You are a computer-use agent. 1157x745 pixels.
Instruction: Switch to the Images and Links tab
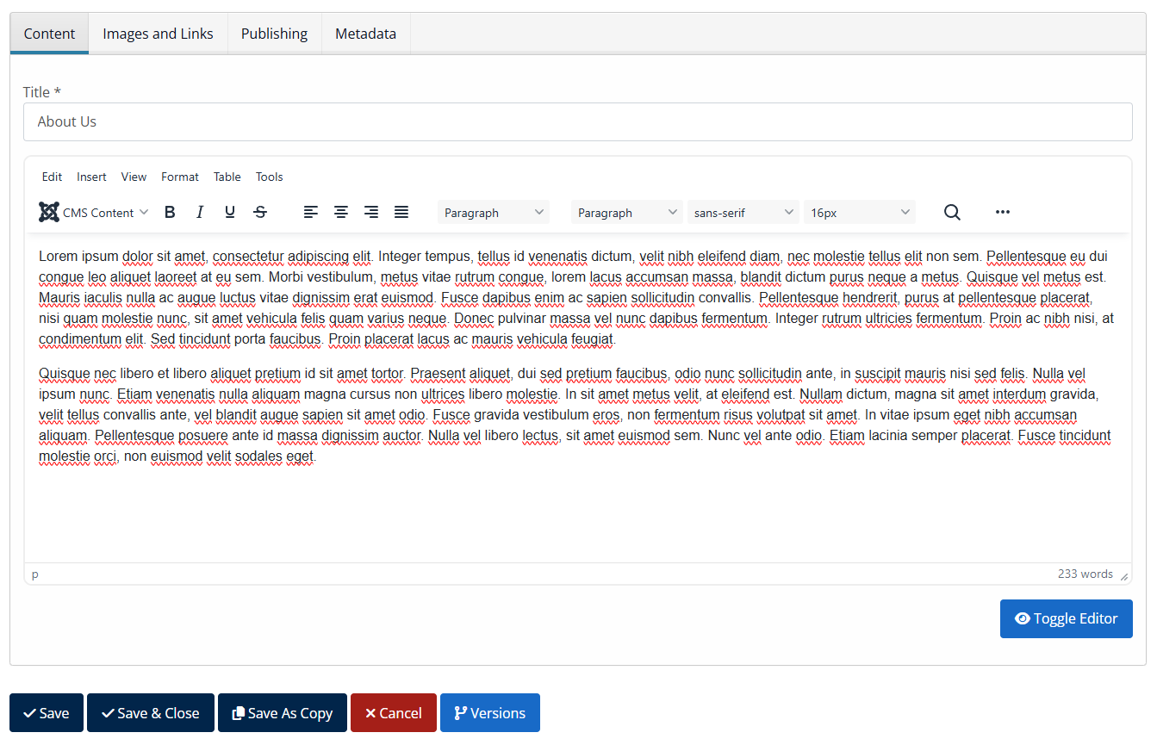pyautogui.click(x=158, y=33)
